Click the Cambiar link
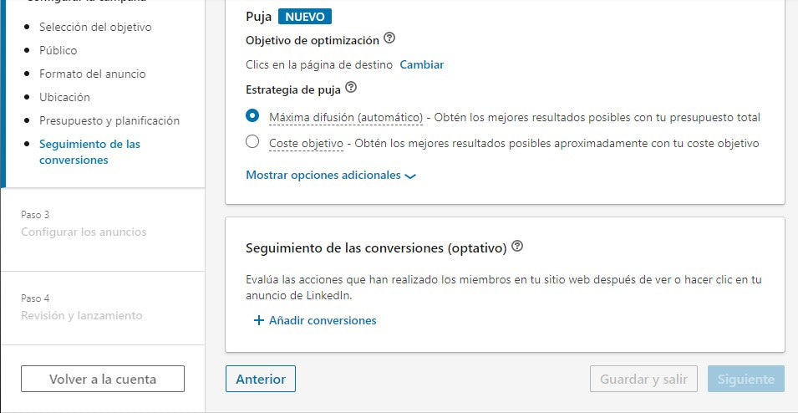 422,64
